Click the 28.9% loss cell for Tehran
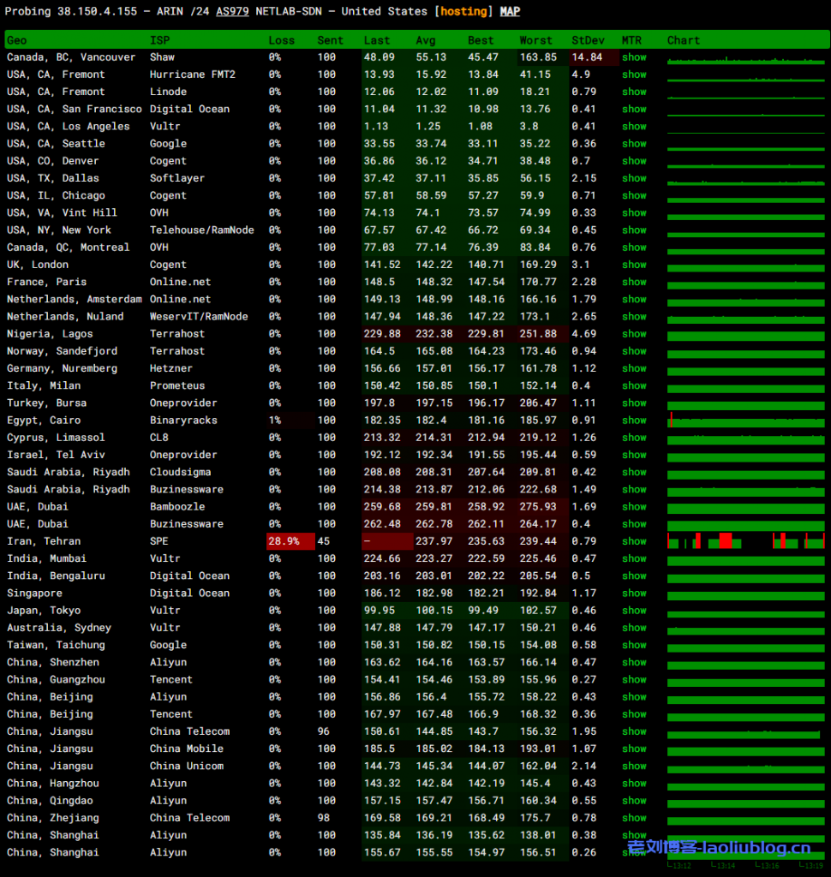The height and width of the screenshot is (877, 831). [x=284, y=541]
